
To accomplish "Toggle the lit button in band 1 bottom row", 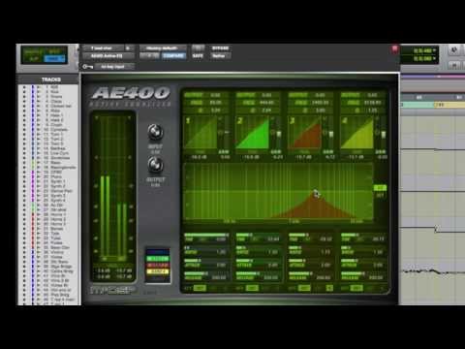I will (x=200, y=288).
